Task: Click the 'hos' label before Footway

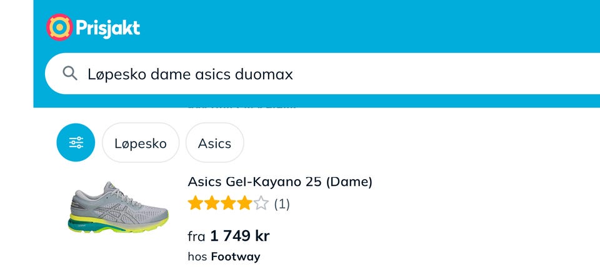Action: click(197, 256)
